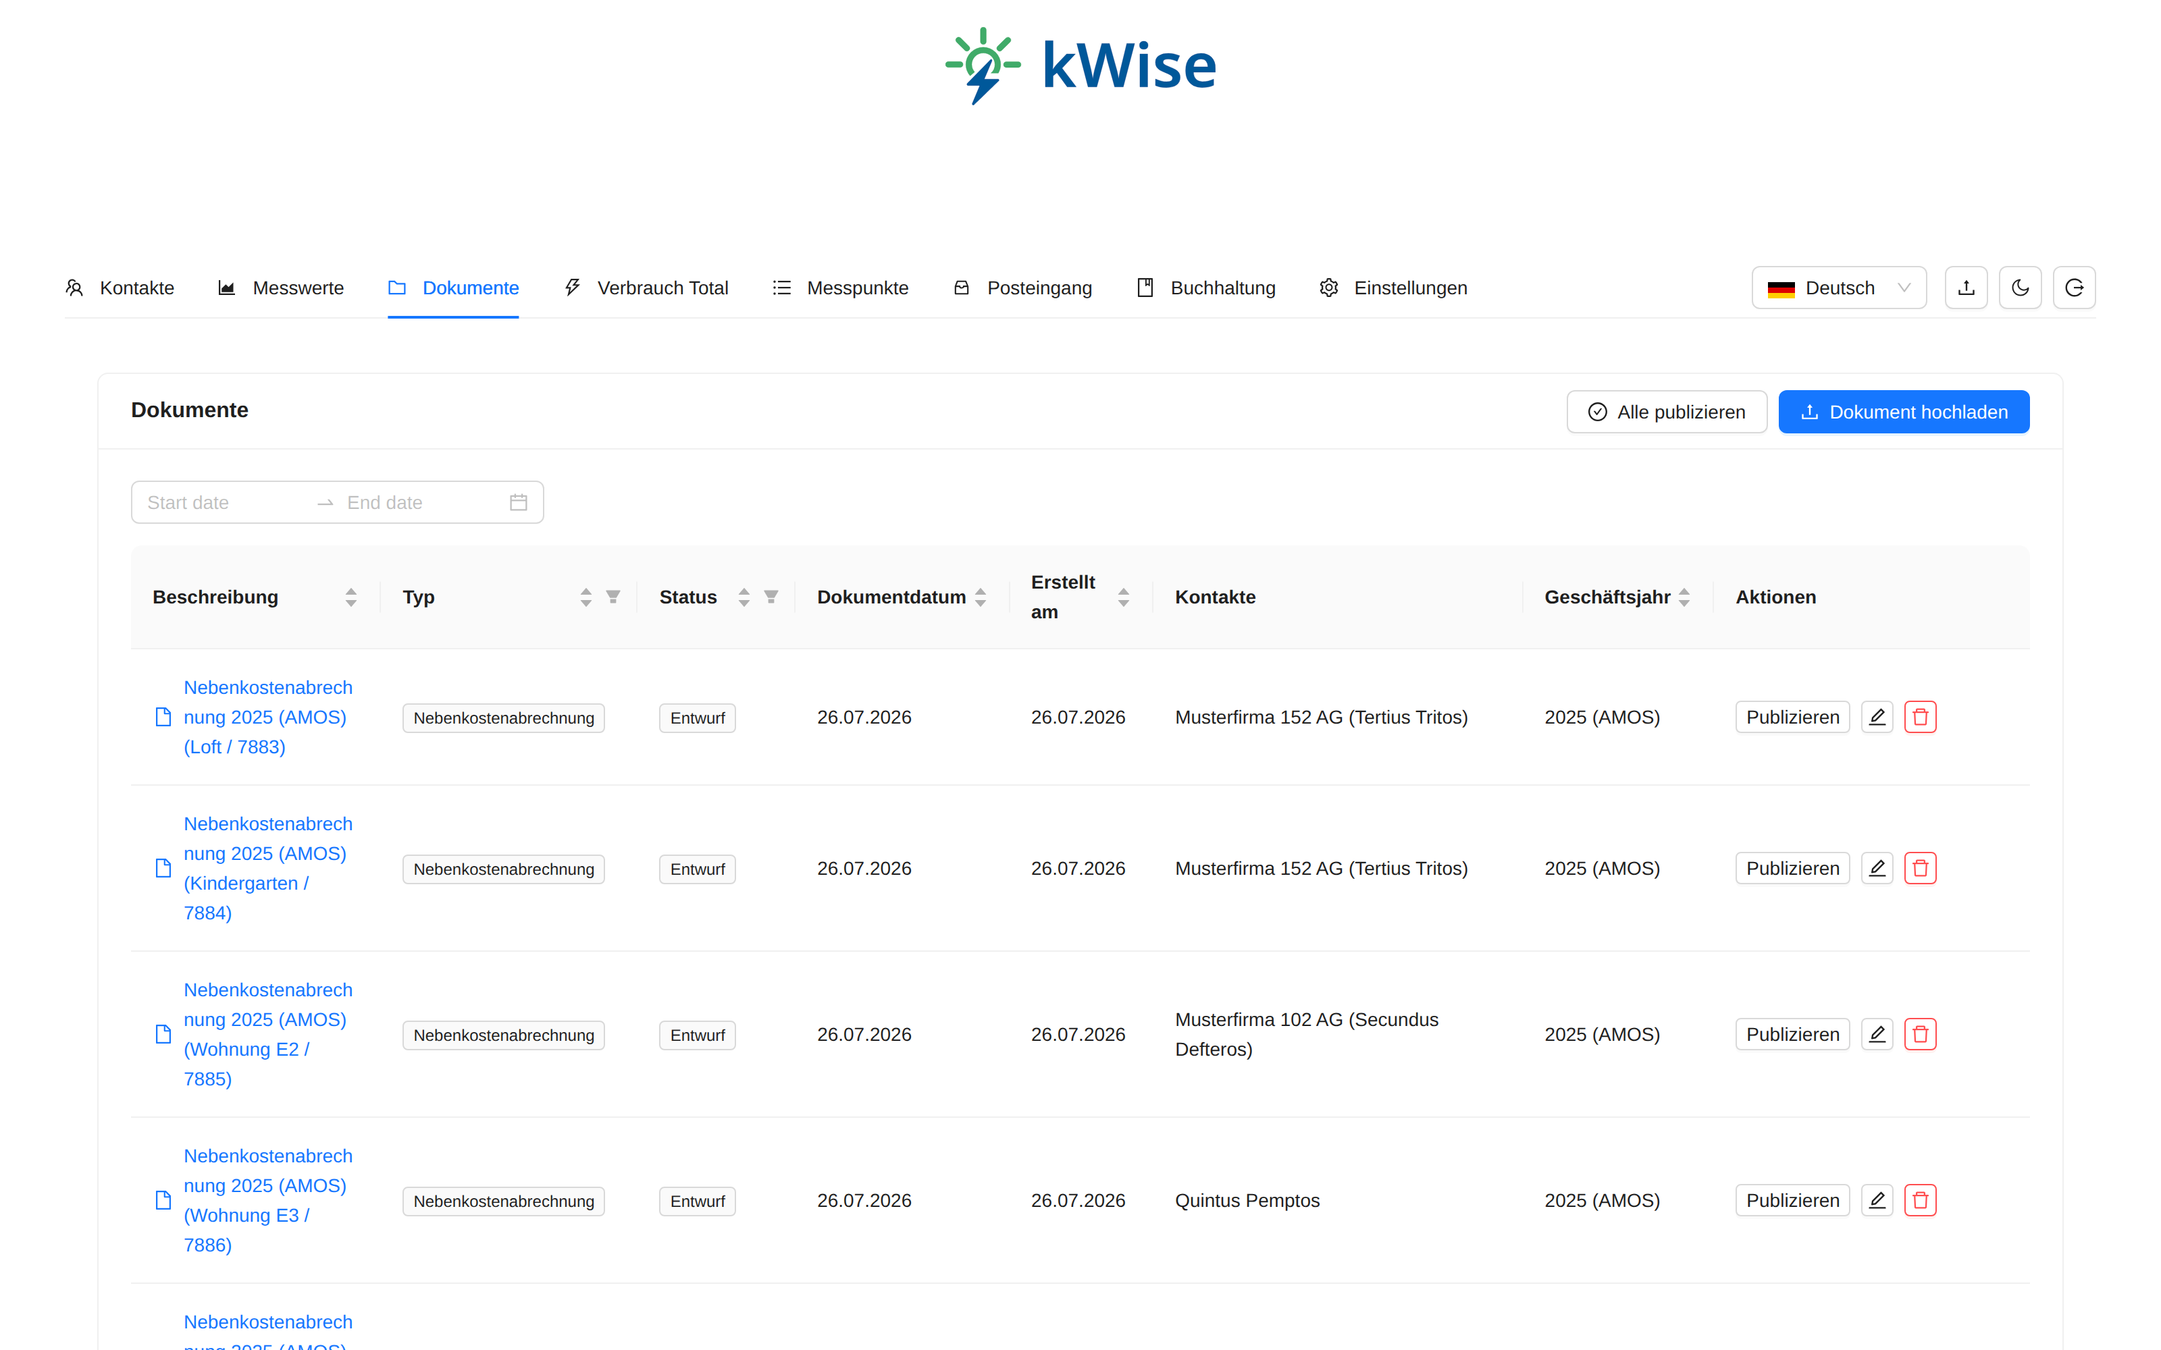The image size is (2161, 1350).
Task: Open the calendar icon in date range picker
Action: click(x=519, y=503)
